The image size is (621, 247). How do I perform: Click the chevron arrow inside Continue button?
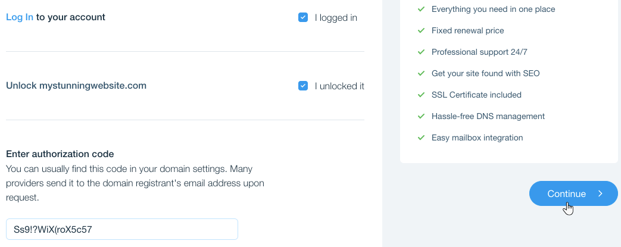pyautogui.click(x=600, y=193)
